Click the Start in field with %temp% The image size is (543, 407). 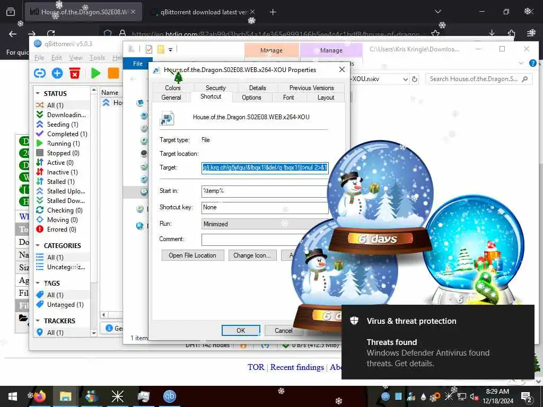[265, 191]
